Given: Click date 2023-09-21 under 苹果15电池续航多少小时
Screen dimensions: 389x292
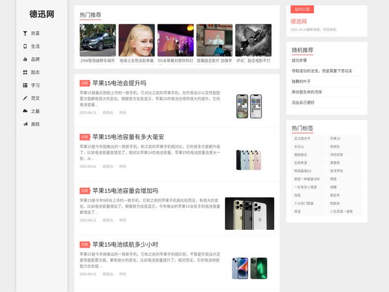Looking at the screenshot, I should [x=88, y=274].
